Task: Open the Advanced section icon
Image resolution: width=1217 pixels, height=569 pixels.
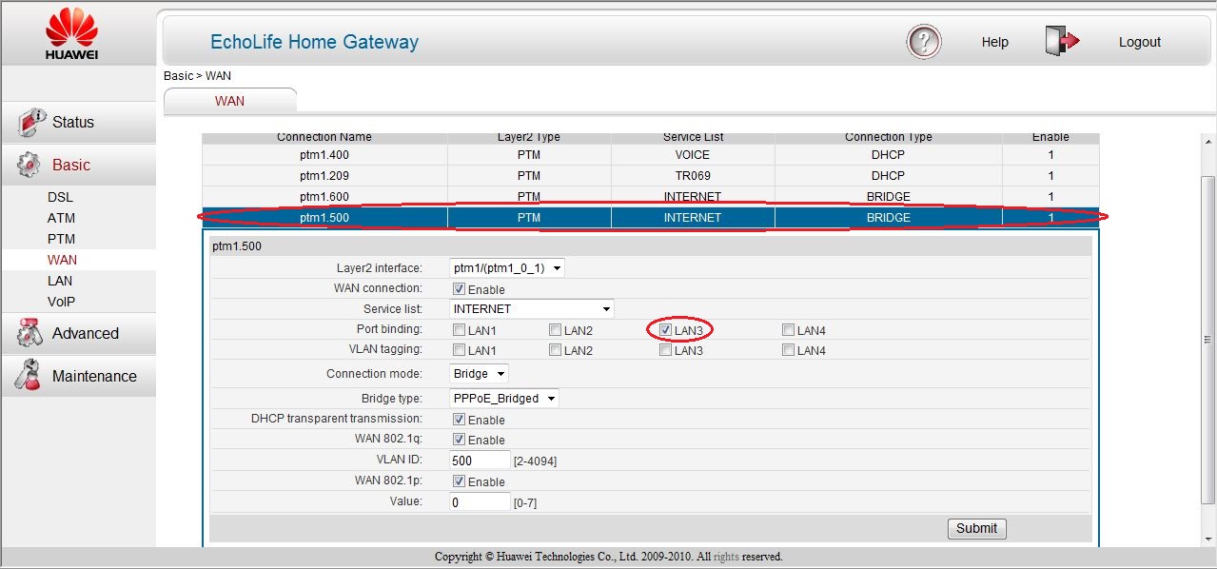Action: 29,334
